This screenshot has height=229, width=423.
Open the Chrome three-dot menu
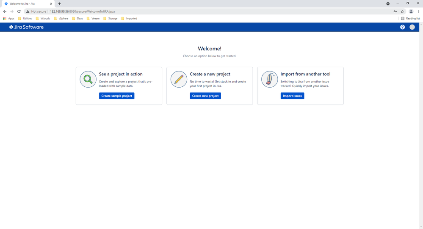[418, 11]
